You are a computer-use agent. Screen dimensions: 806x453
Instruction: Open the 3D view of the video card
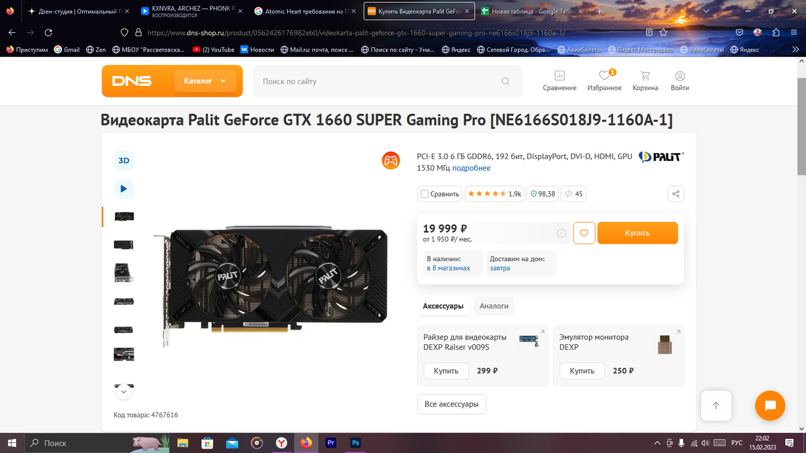tap(124, 160)
